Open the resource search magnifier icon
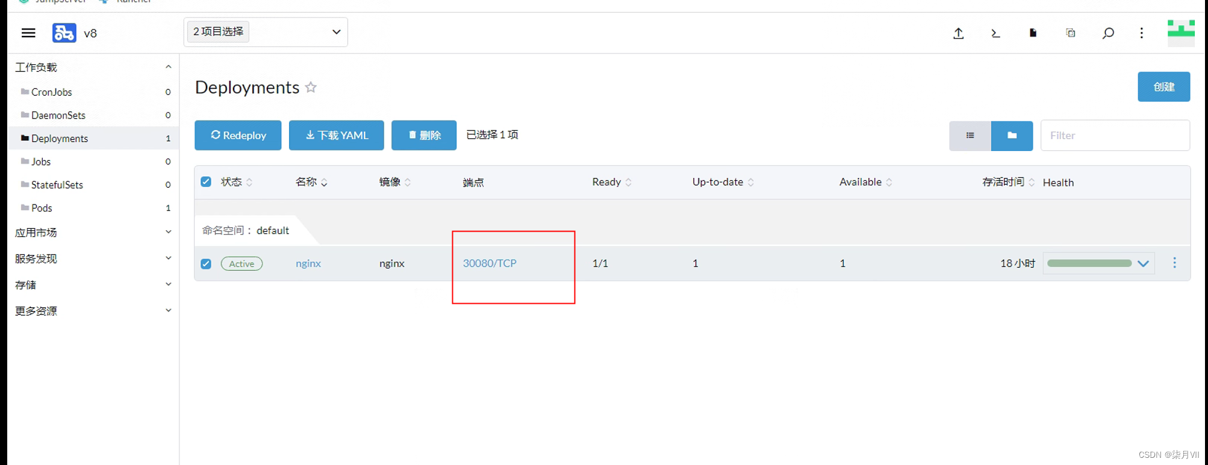The image size is (1208, 465). tap(1108, 33)
